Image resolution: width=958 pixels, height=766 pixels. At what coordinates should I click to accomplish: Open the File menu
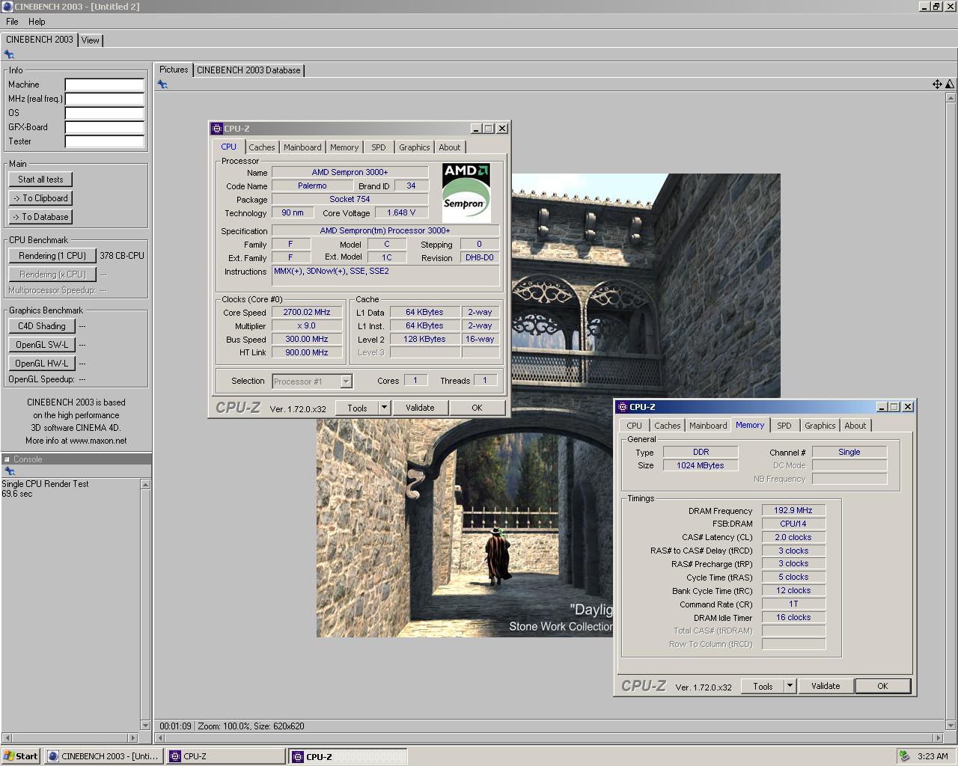12,22
